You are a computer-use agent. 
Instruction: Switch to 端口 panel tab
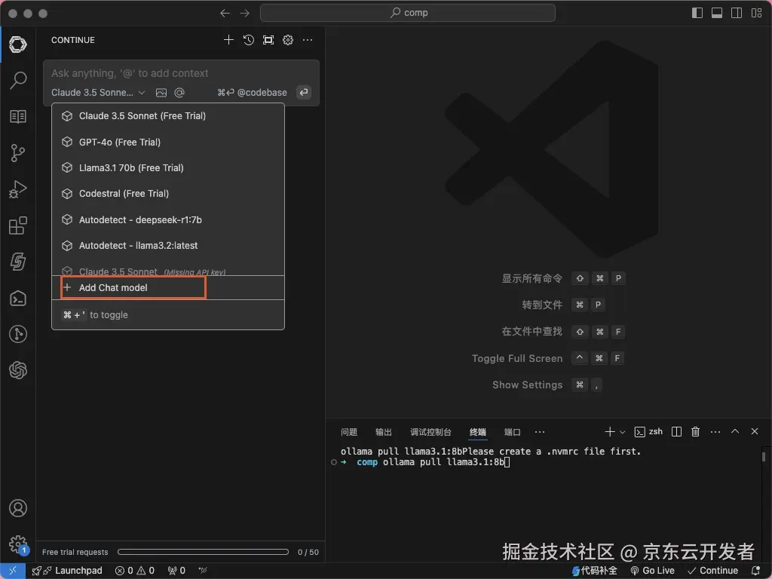click(x=512, y=432)
